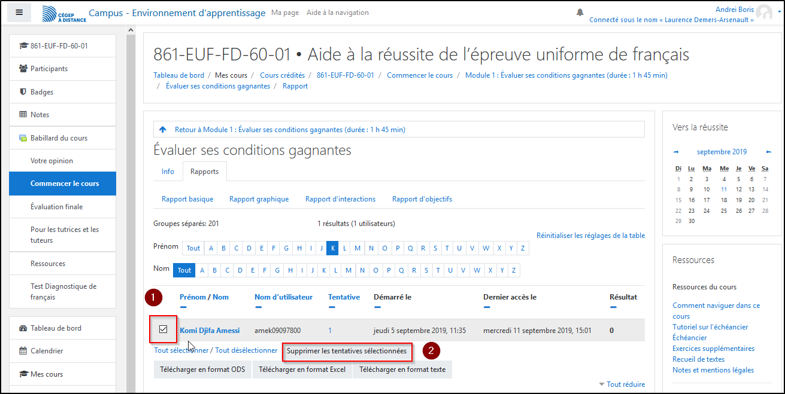Image resolution: width=785 pixels, height=394 pixels.
Task: Switch to the Info tab
Action: coord(168,172)
